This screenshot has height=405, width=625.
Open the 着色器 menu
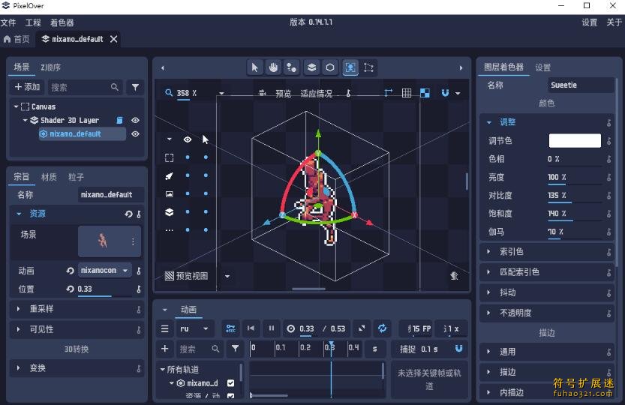pos(62,22)
